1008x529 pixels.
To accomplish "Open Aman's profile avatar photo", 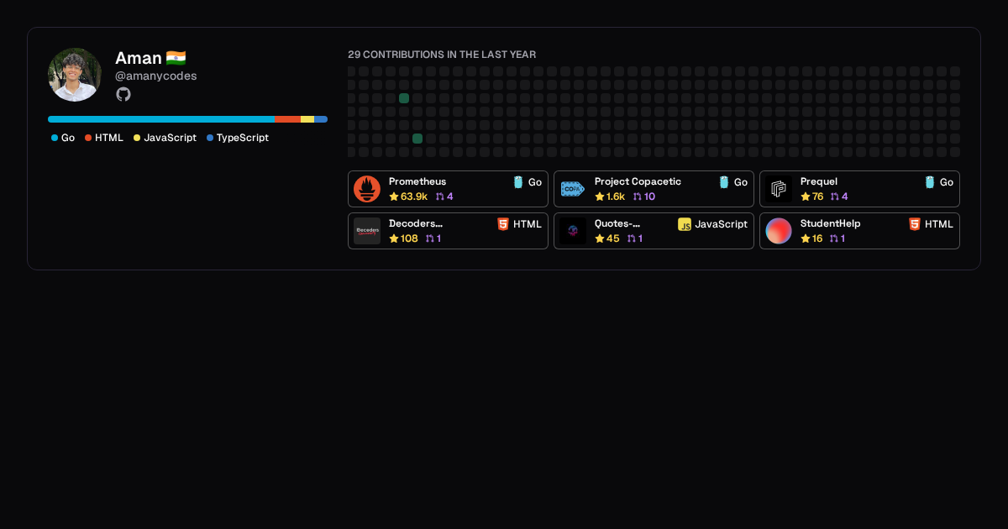I will click(75, 75).
